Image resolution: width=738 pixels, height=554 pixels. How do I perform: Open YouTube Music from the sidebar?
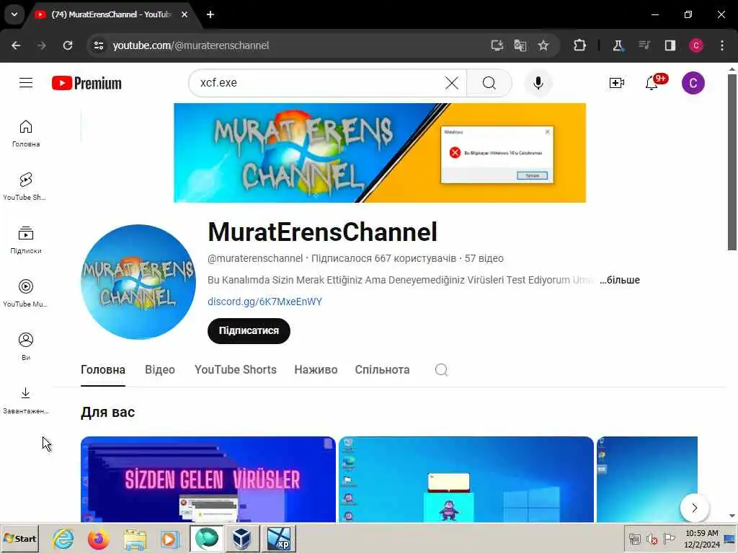(x=26, y=294)
